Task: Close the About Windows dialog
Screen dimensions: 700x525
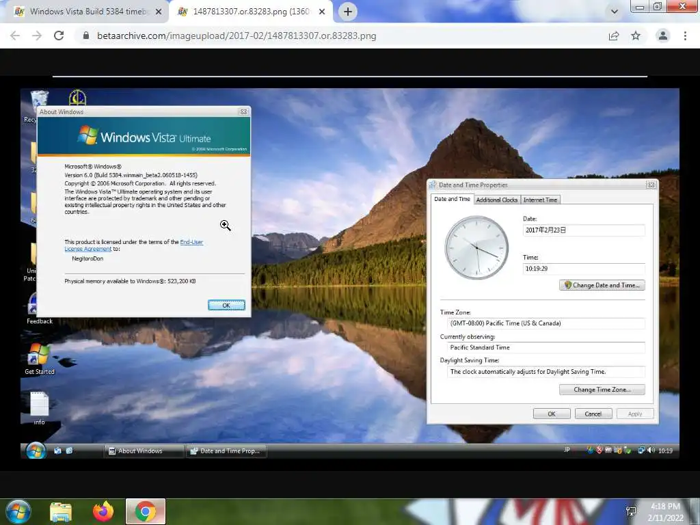Action: point(244,111)
